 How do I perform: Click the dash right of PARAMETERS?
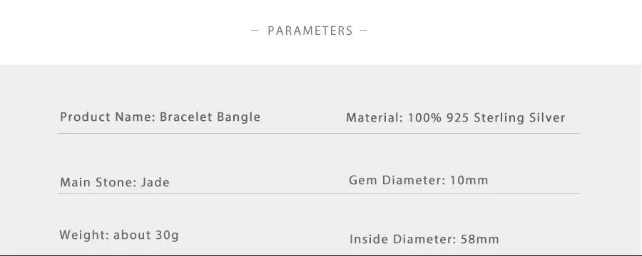pos(363,30)
